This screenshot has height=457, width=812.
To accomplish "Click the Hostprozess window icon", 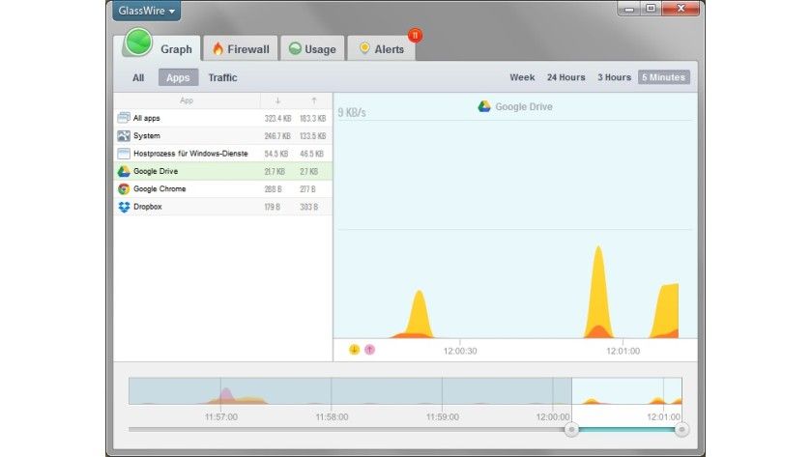I will (x=124, y=154).
